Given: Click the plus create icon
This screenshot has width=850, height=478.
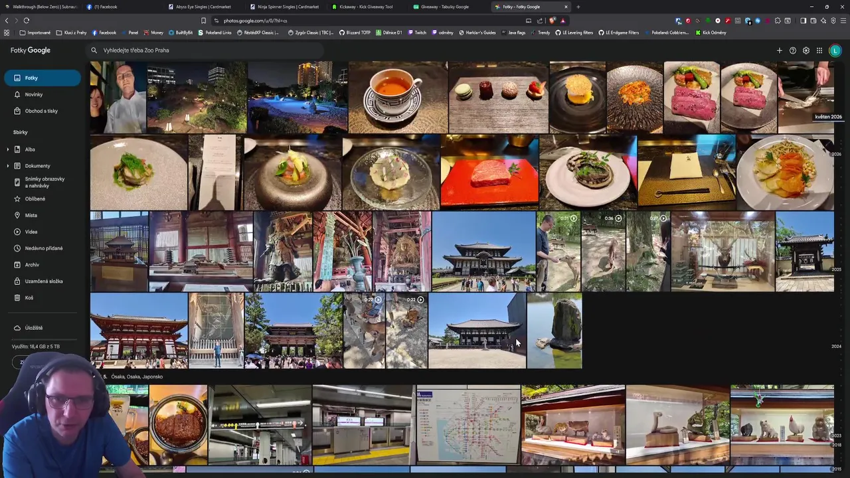Looking at the screenshot, I should (780, 50).
